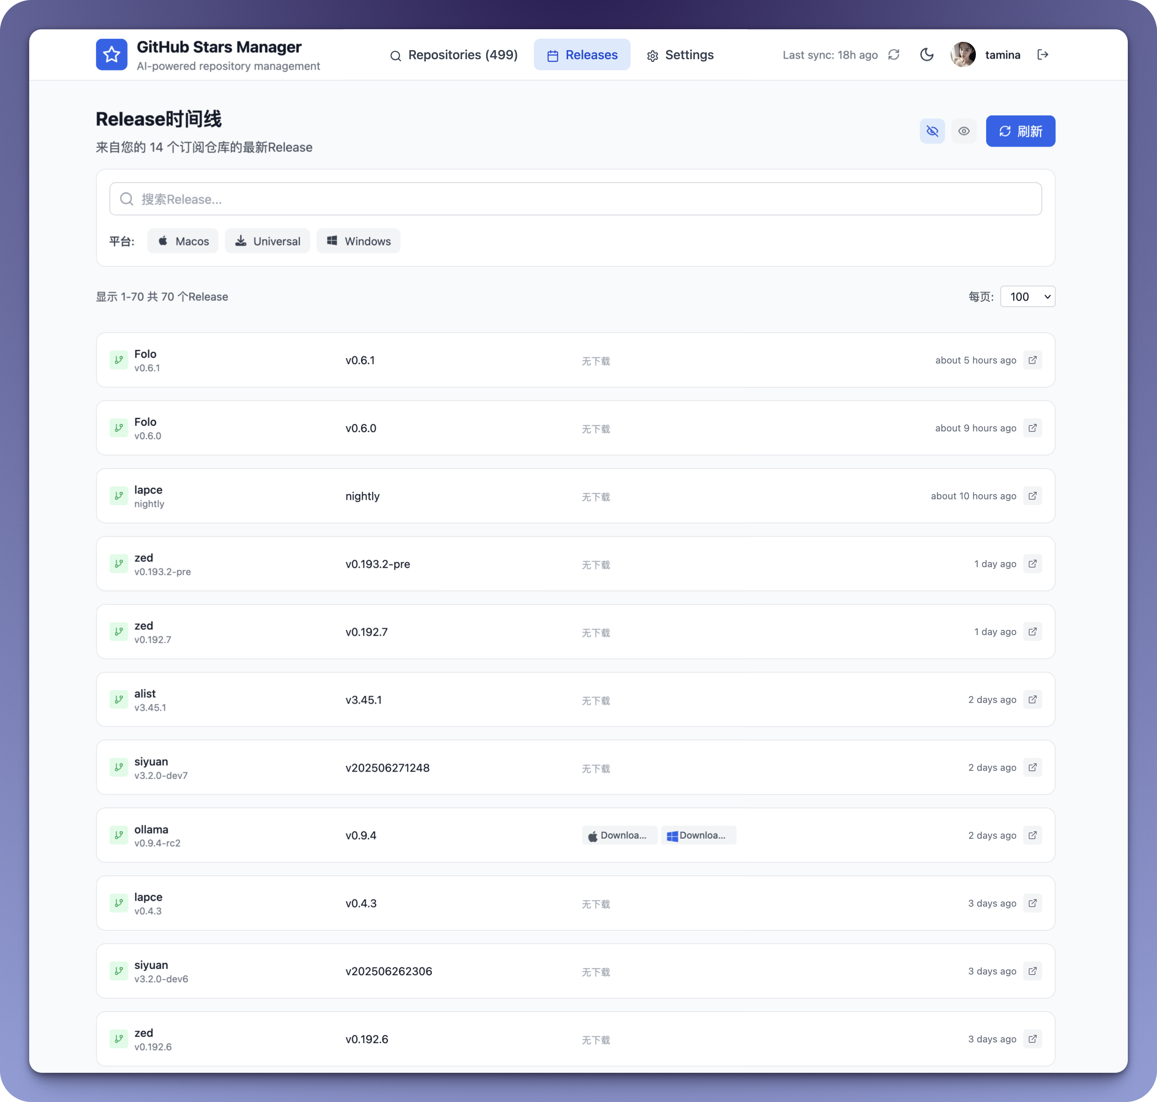Switch to Repositories (499) tab
Screen dimensions: 1157x1102
click(x=454, y=54)
